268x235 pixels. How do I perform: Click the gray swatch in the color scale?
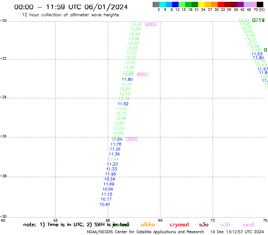tap(156, 4)
